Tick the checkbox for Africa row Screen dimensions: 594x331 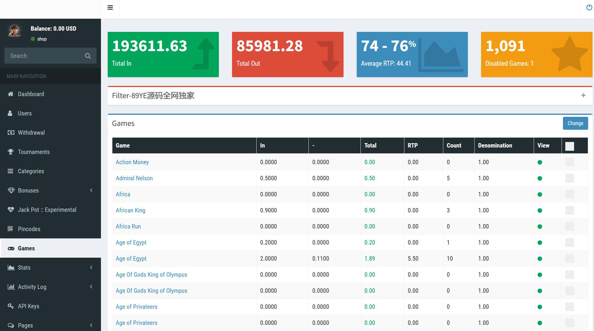click(569, 194)
